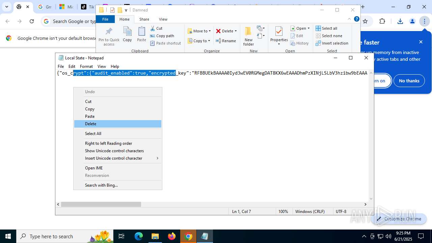432x243 pixels.
Task: Open Chrome three-dot menu
Action: click(x=424, y=21)
